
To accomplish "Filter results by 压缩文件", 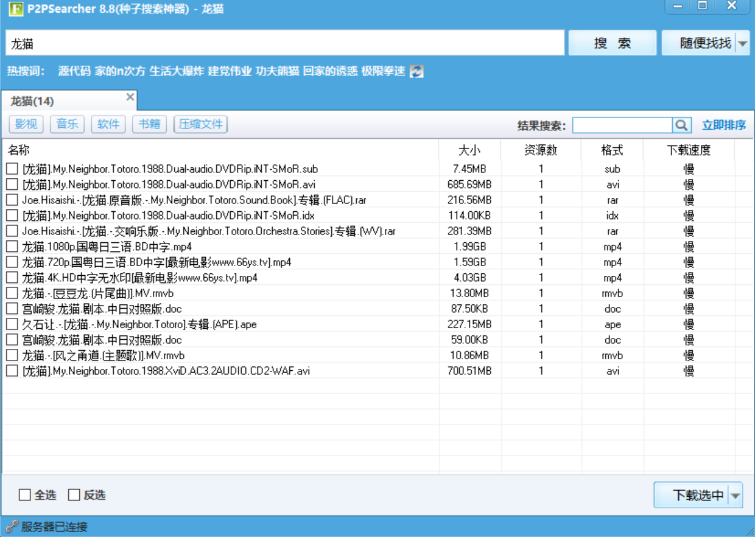I will (201, 125).
